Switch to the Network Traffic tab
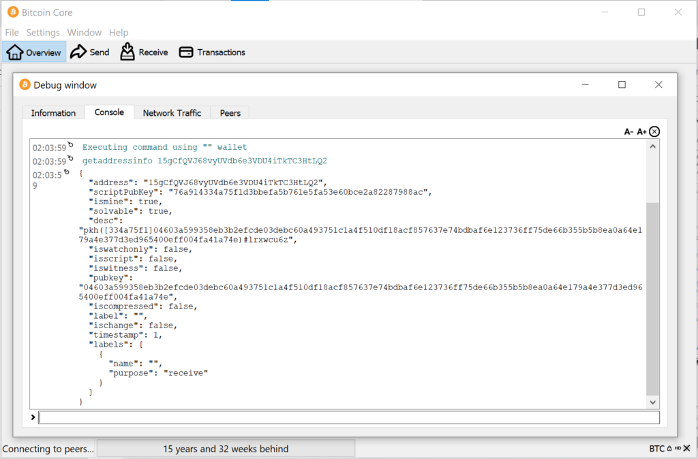Screen dimensions: 698x459 pos(172,113)
